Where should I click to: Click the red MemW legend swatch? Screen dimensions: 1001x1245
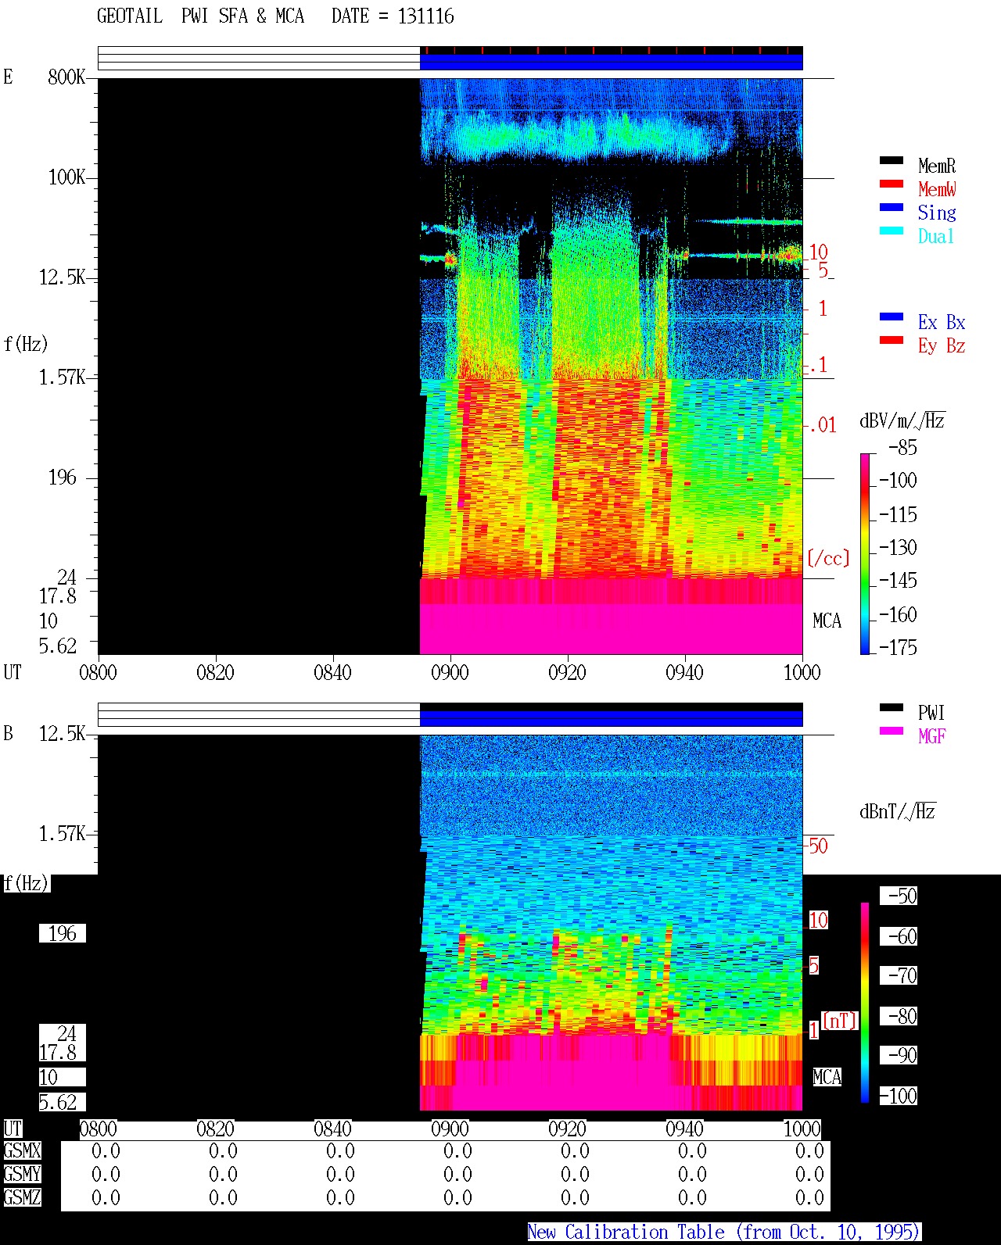[x=892, y=184]
